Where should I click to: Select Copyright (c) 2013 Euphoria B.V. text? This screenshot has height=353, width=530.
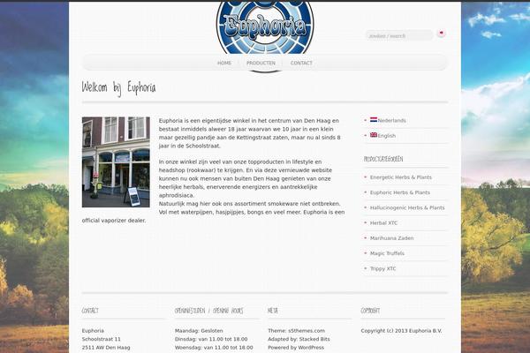[401, 331]
